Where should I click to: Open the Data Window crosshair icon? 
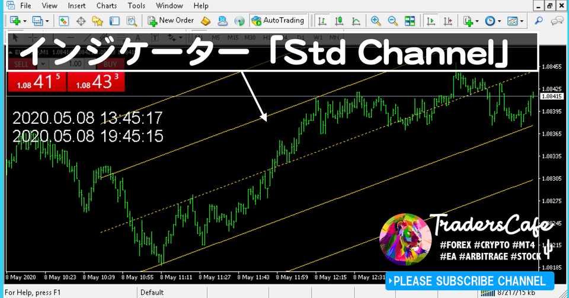(x=81, y=21)
